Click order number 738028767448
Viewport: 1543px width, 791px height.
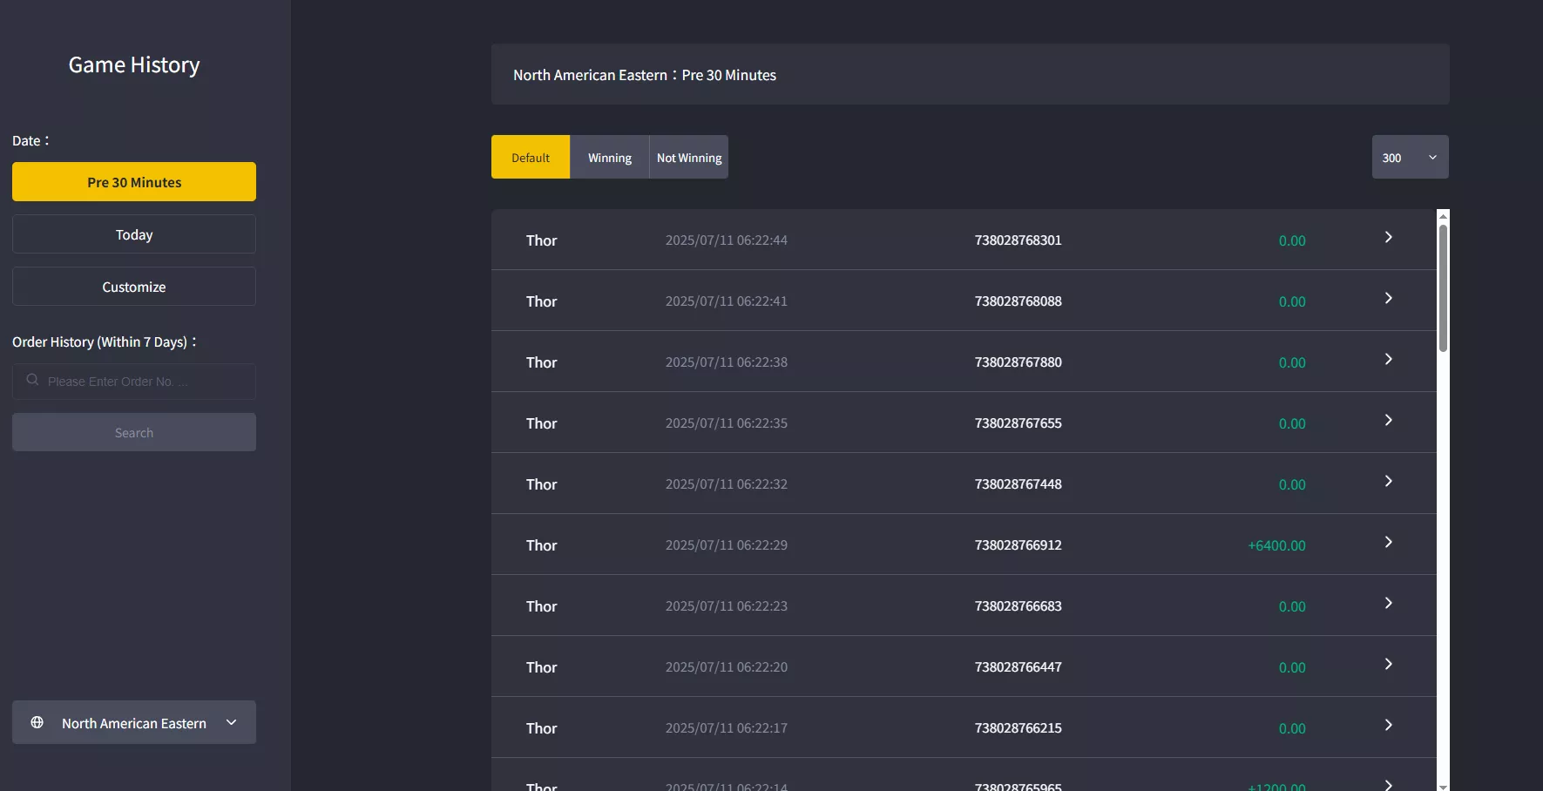1019,483
